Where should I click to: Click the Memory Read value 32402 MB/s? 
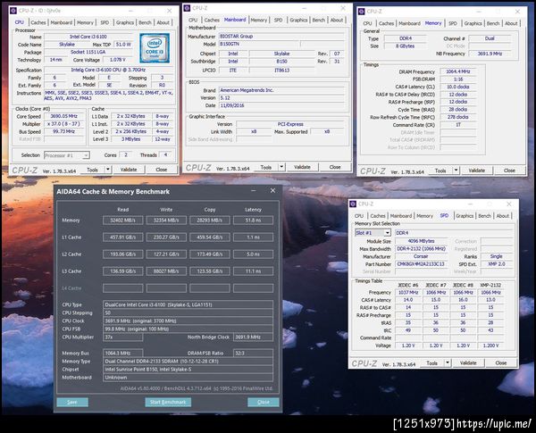coord(122,221)
